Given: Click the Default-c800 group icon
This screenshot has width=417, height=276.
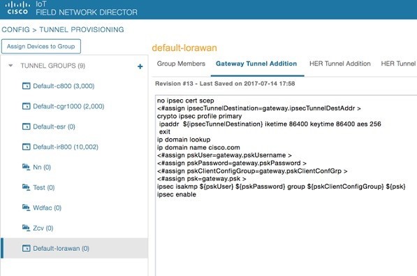Looking at the screenshot, I should (x=26, y=86).
